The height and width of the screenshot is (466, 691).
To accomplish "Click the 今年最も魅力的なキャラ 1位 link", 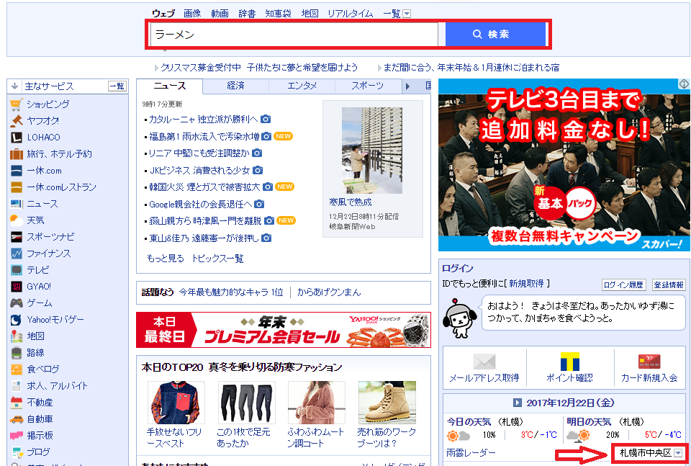I will pos(231,292).
